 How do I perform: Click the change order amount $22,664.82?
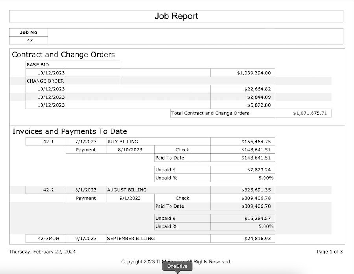pos(242,89)
